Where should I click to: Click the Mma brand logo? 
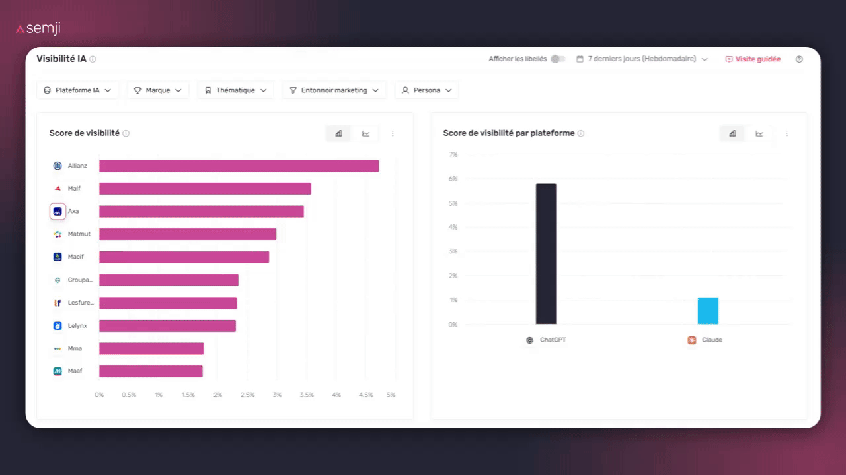[x=58, y=348]
